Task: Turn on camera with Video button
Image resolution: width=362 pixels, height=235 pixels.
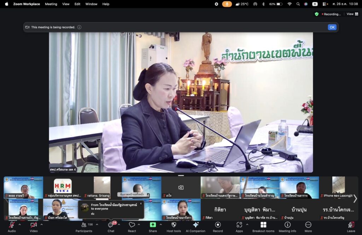Action: [34, 225]
